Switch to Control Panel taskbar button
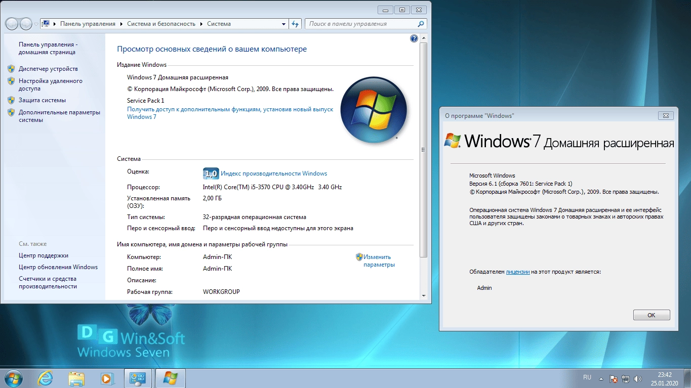Image resolution: width=691 pixels, height=388 pixels. 138,378
